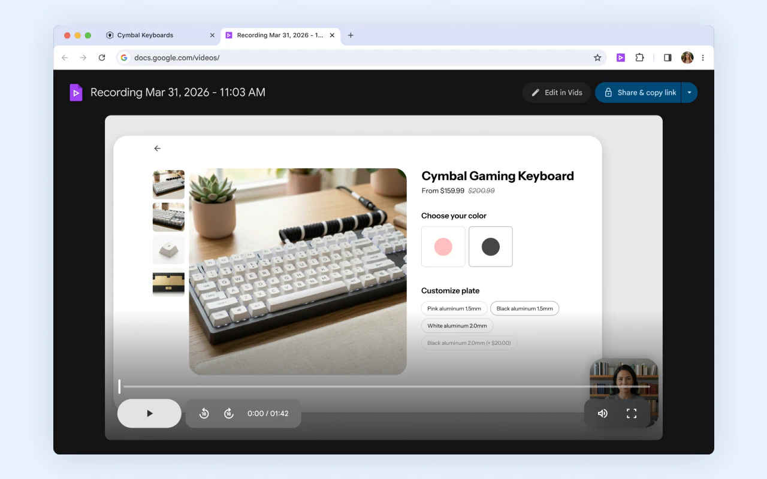Image resolution: width=767 pixels, height=479 pixels.
Task: Select the second keyboard thumbnail
Action: click(x=168, y=217)
